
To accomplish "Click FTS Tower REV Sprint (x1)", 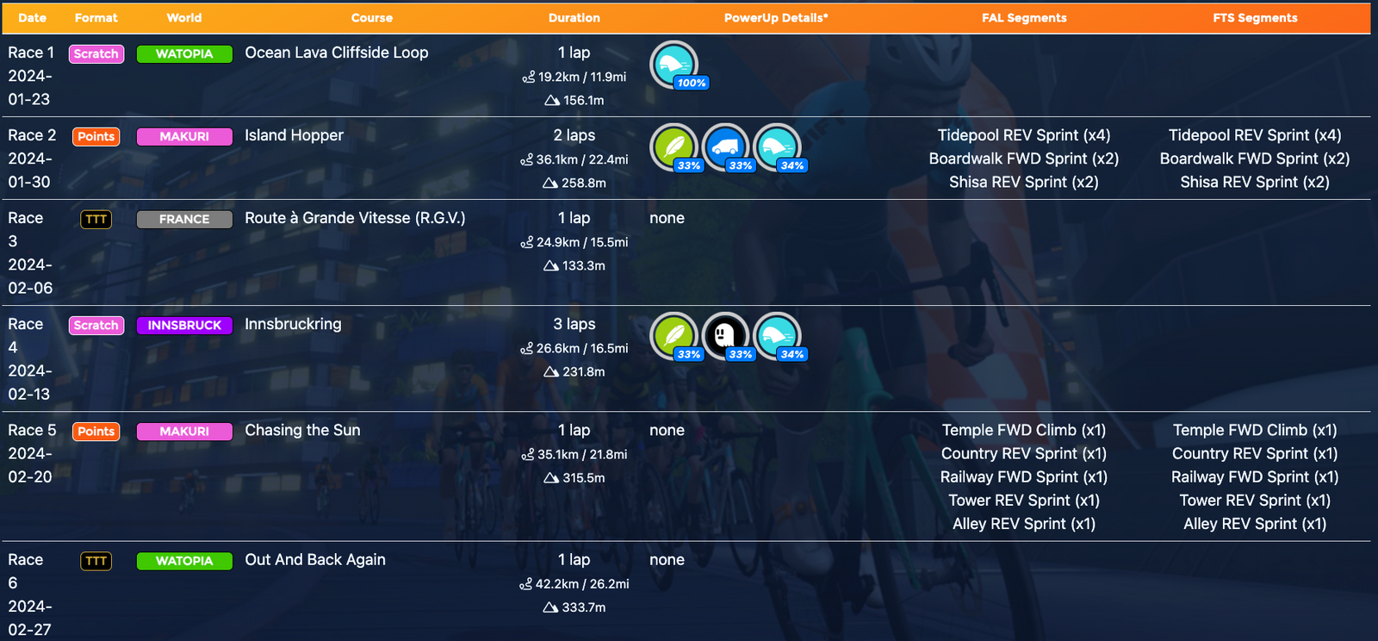I will click(x=1255, y=500).
